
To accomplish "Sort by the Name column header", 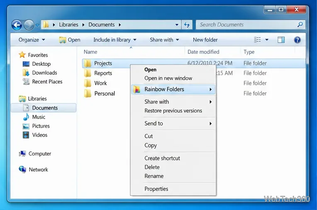I will (90, 52).
